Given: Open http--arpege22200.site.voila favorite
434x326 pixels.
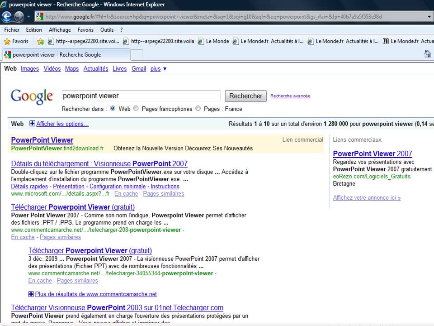Looking at the screenshot, I should coord(158,41).
